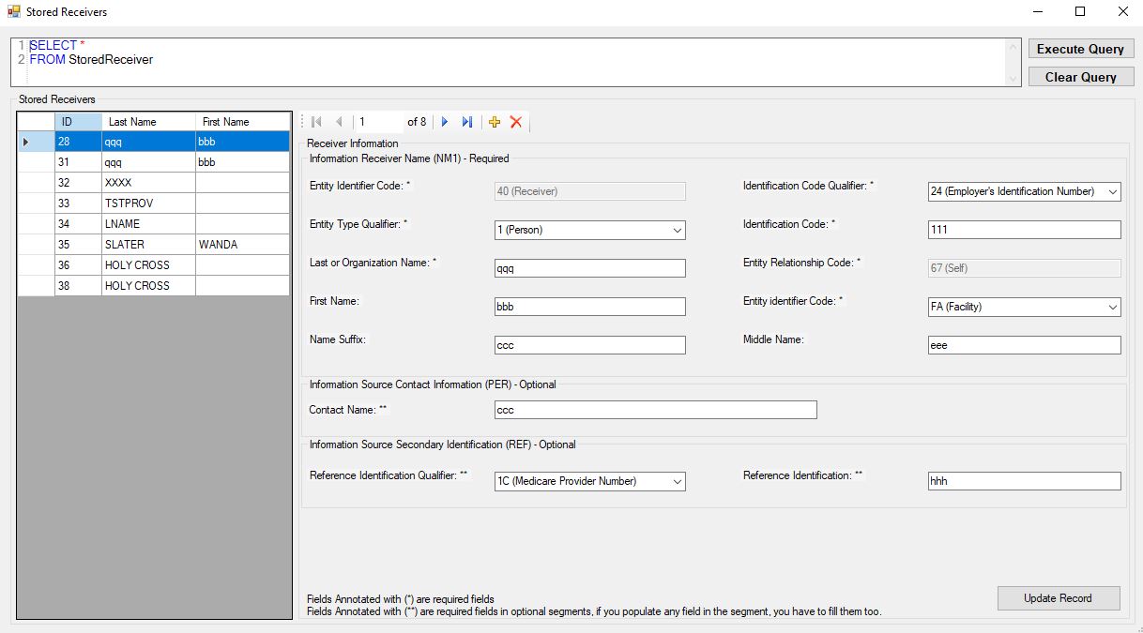The width and height of the screenshot is (1143, 633).
Task: Click the WANDA first name cell
Action: pyautogui.click(x=242, y=245)
